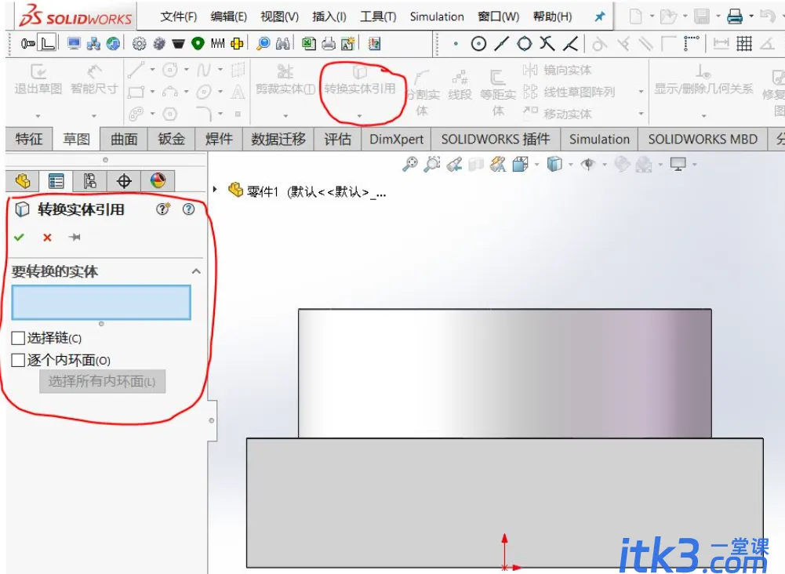785x574 pixels.
Task: Click the Hide/Show Items eye icon
Action: [588, 164]
